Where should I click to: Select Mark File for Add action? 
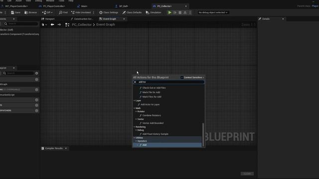click(x=151, y=92)
